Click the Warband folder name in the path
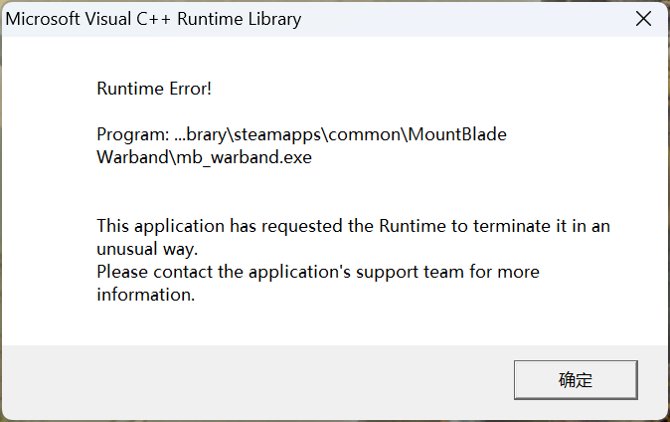This screenshot has height=422, width=670. [x=133, y=157]
